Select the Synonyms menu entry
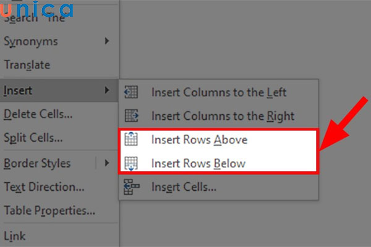371x247 pixels. [31, 41]
